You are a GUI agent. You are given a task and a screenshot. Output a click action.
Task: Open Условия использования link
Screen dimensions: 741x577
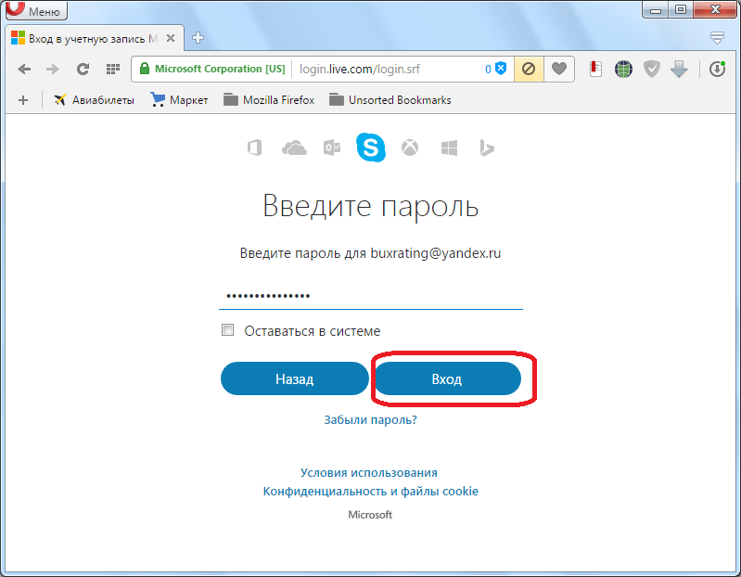point(369,472)
